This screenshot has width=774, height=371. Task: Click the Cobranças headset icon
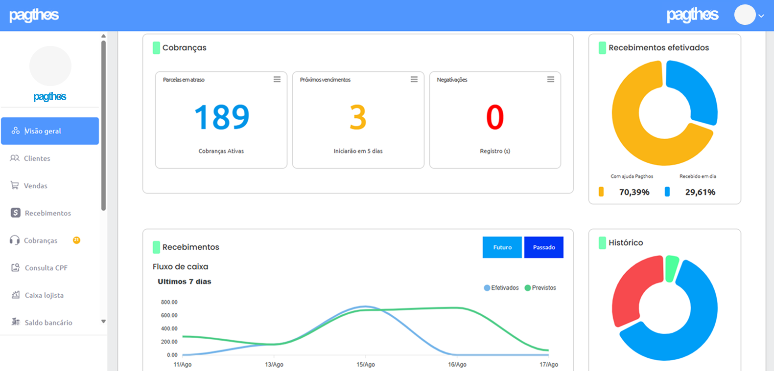15,240
